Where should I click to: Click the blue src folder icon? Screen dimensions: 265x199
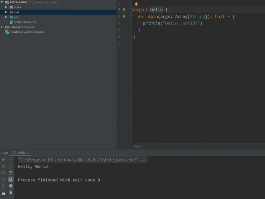point(12,17)
